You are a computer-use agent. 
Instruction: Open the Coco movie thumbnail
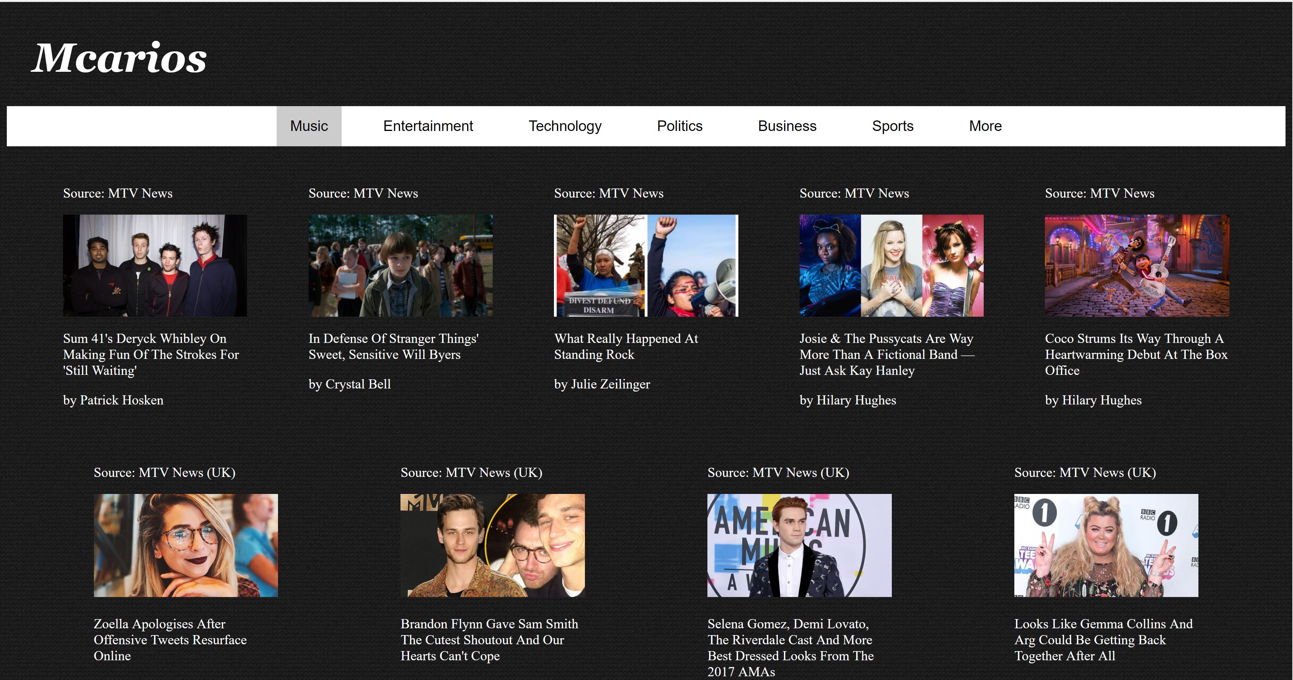1137,265
